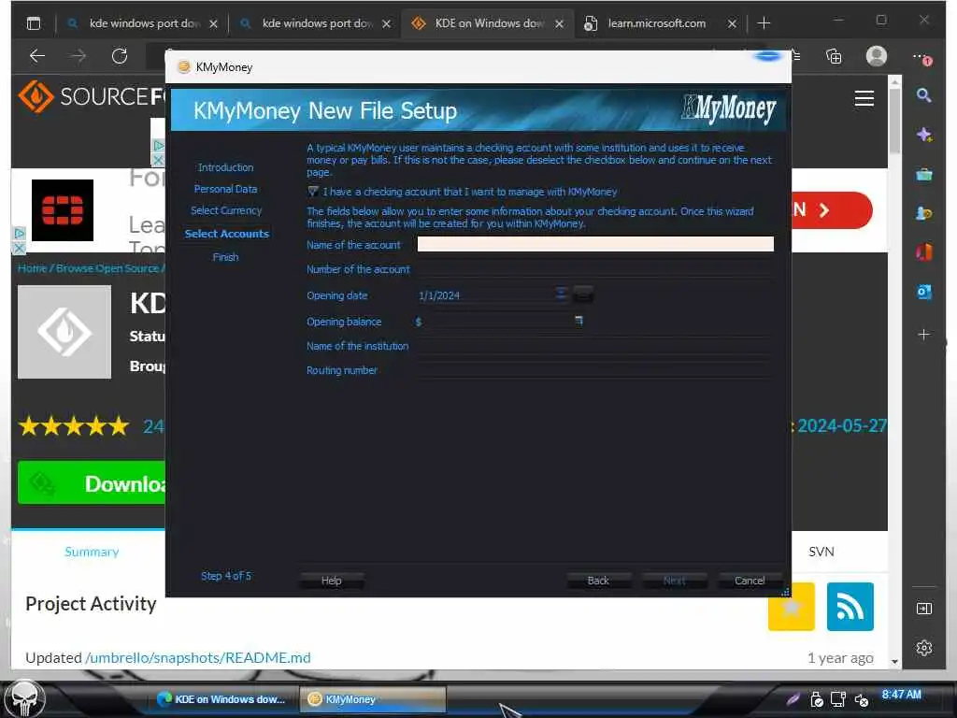
Task: Select the Personal Data step label
Action: click(226, 189)
